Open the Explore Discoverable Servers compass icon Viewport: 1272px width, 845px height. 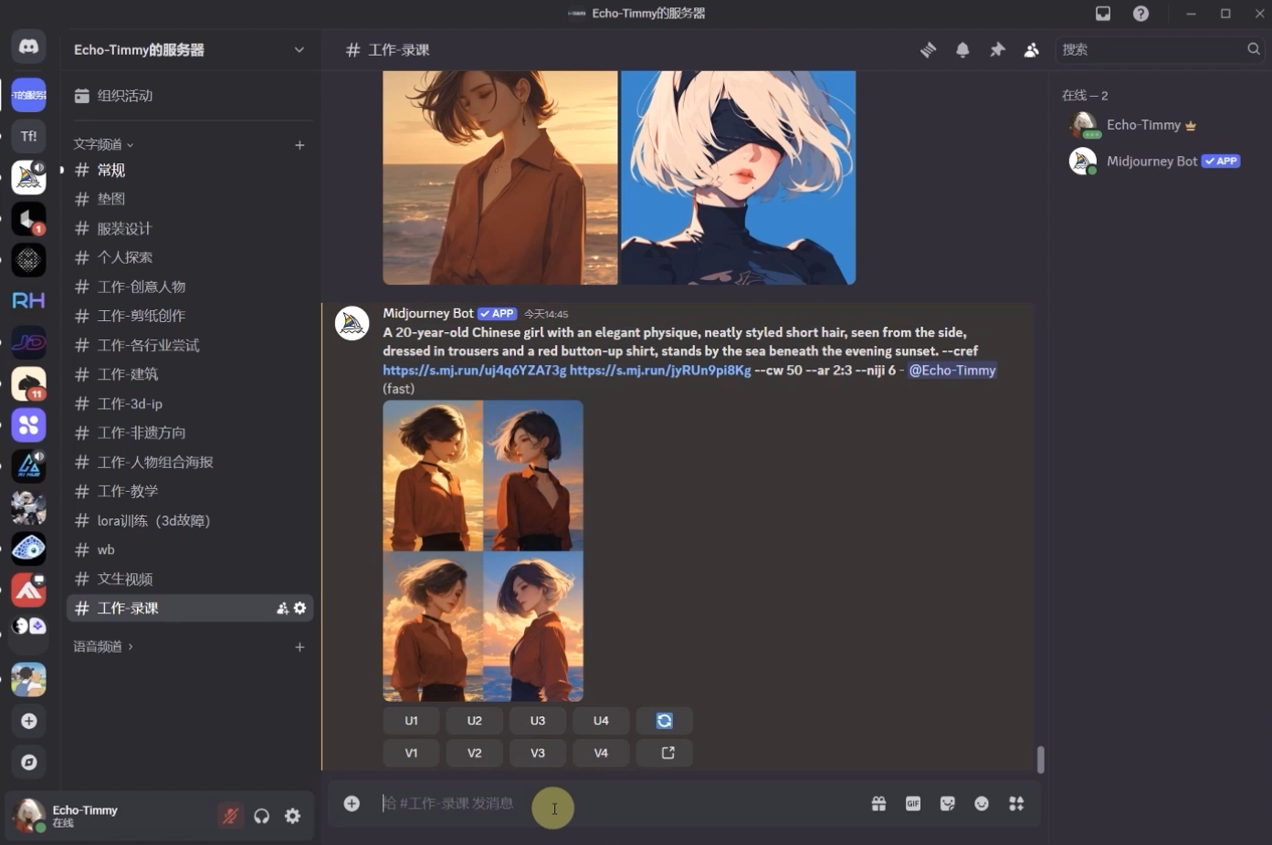(x=28, y=762)
